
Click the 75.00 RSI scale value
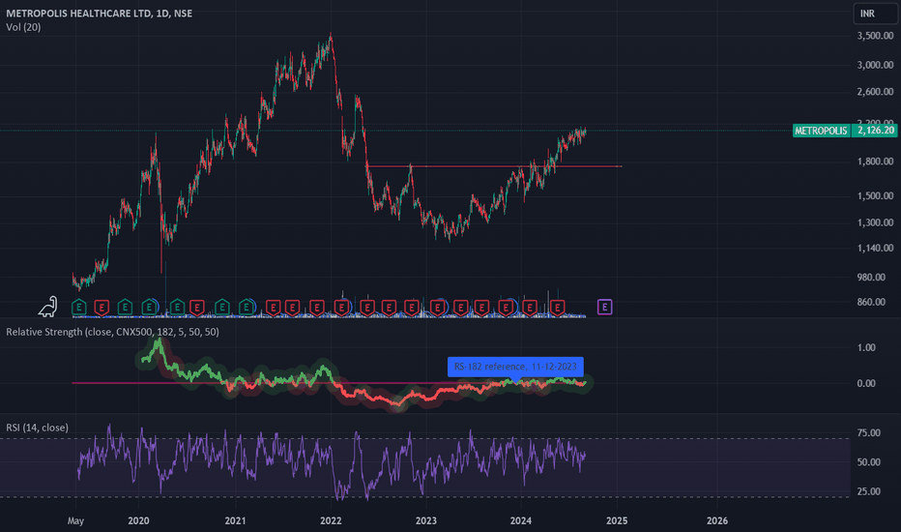coord(868,432)
